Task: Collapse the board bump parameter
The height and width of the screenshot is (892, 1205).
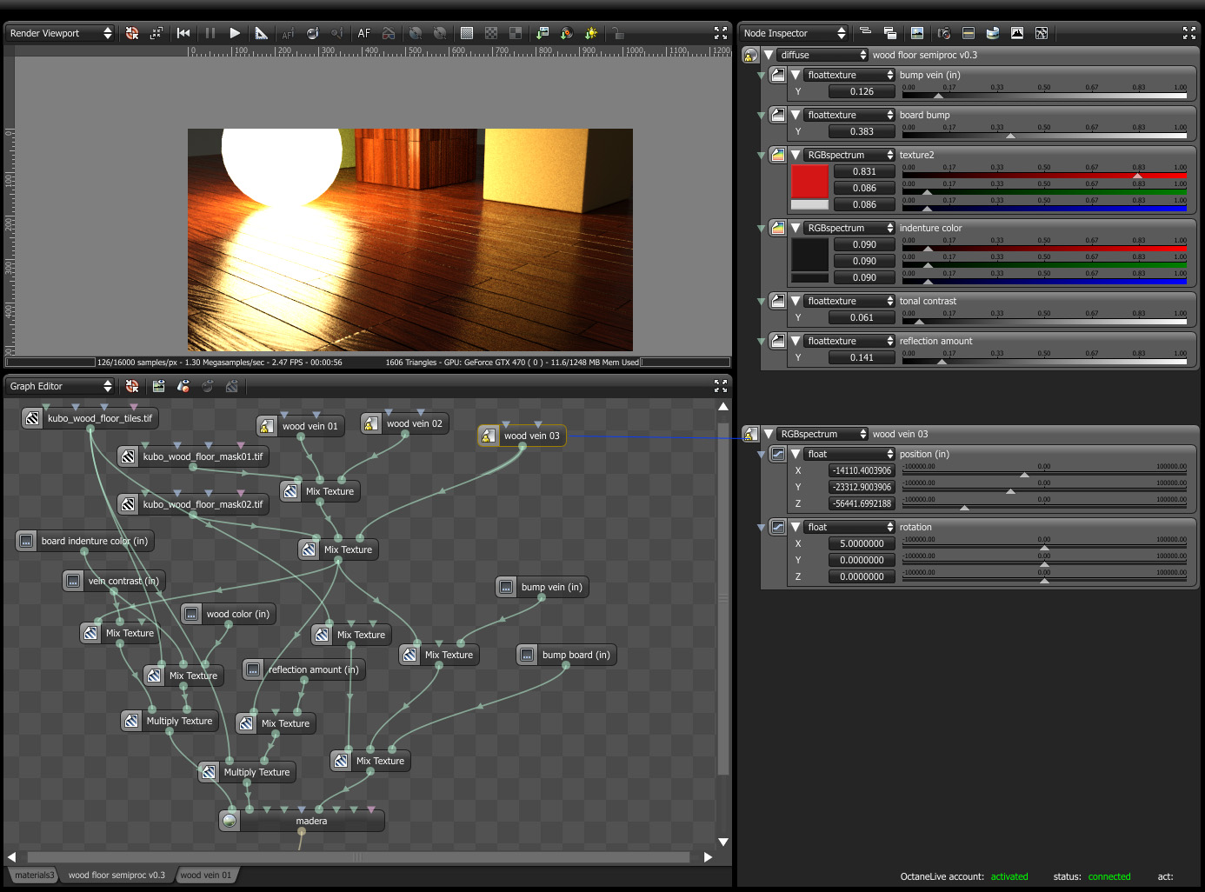Action: pyautogui.click(x=796, y=115)
